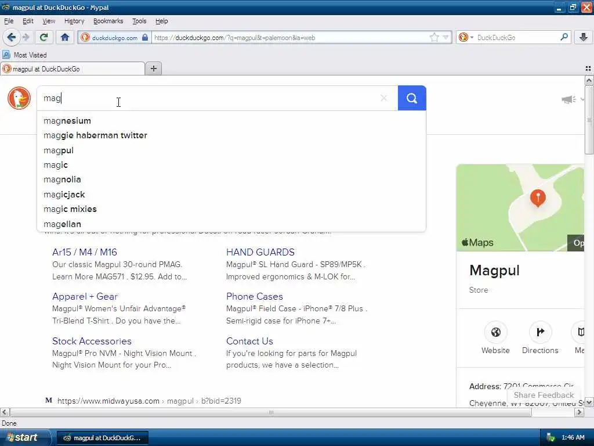
Task: Reload the current page
Action: click(44, 37)
